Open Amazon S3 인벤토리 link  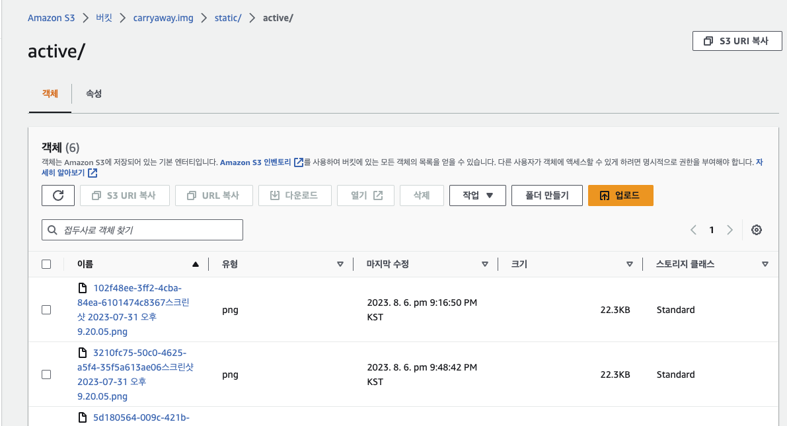point(256,162)
